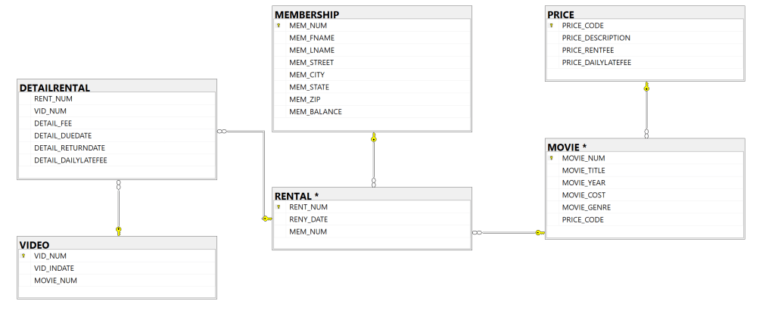Viewport: 775px width, 326px height.
Task: Click the key endpoint on the RENTAL table's left edge
Action: pos(266,219)
